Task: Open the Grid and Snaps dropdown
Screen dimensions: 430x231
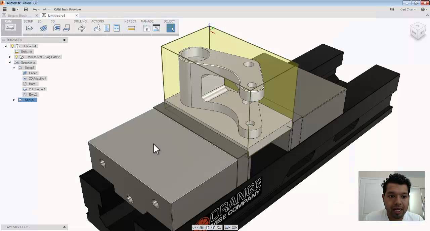Action: [235, 227]
